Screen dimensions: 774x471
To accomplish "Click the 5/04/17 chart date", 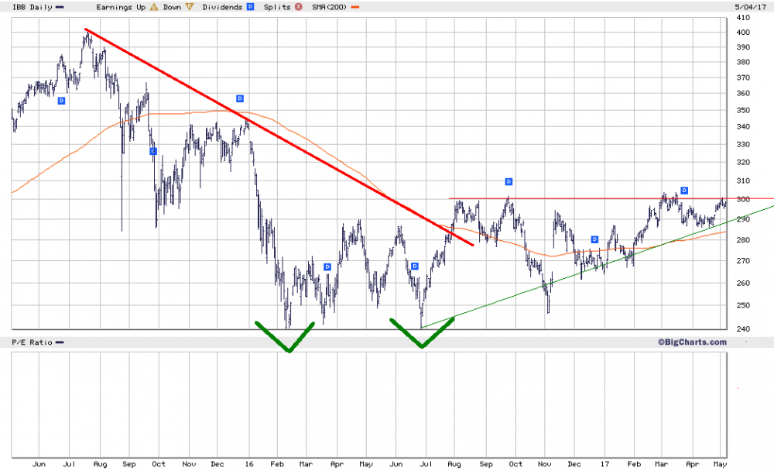I will 751,7.
